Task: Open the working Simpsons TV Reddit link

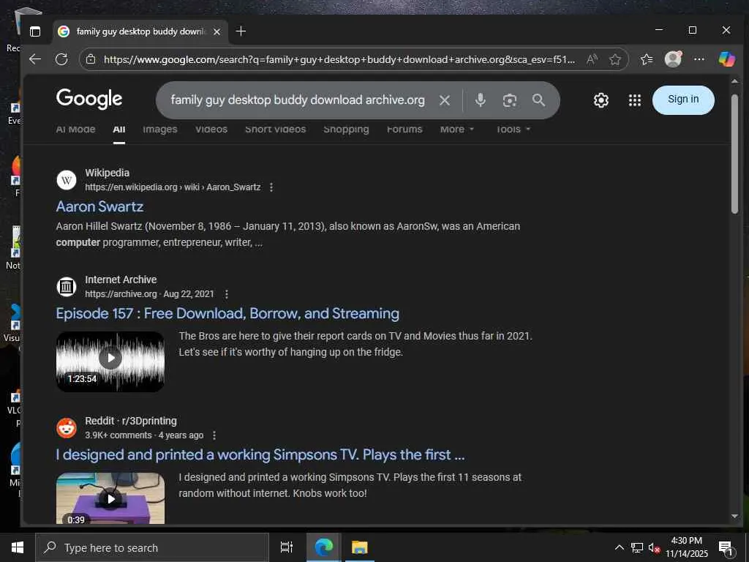Action: point(260,454)
